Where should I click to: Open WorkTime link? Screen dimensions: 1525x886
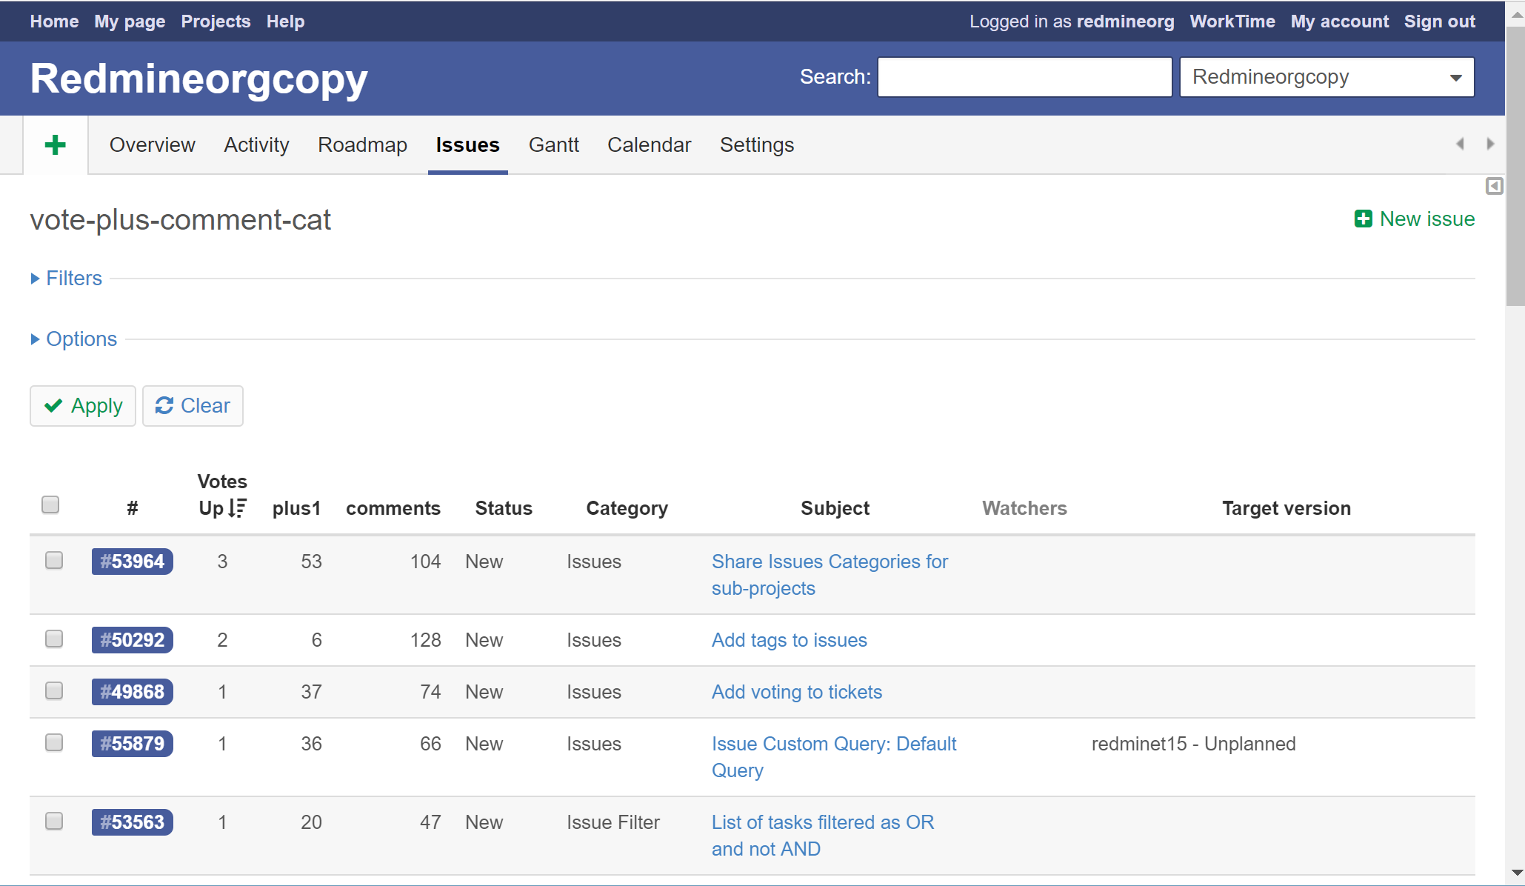(x=1232, y=21)
